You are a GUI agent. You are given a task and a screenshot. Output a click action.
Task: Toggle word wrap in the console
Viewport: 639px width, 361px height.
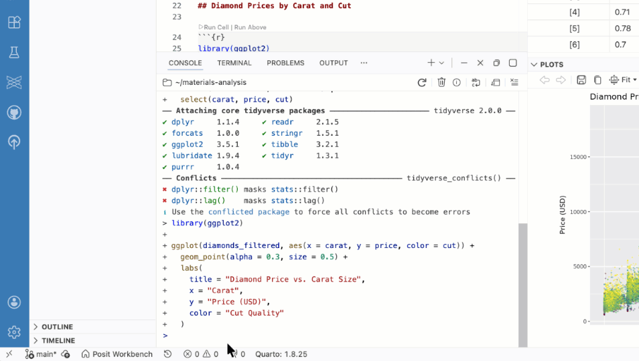[x=476, y=83]
